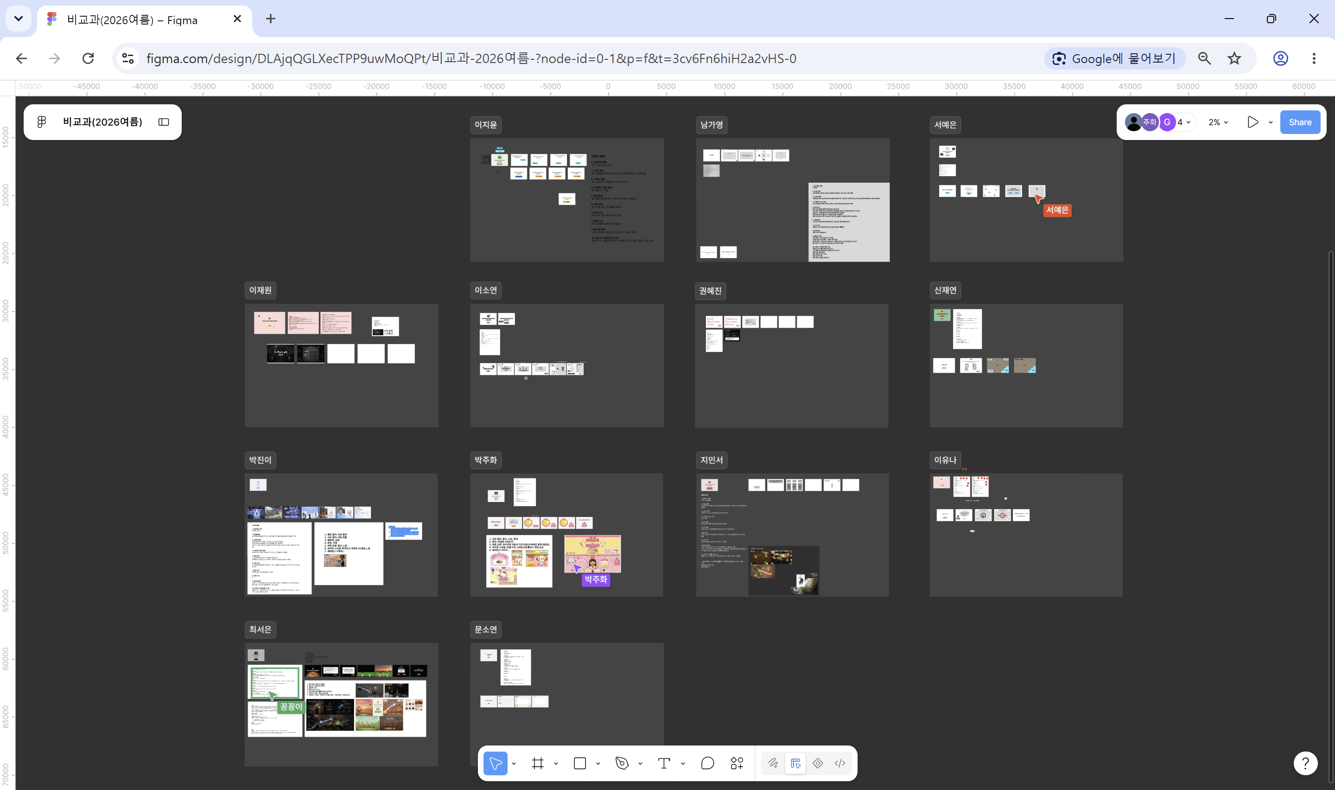Screen dimensions: 1335x790
Task: Expand Text tool options chevron
Action: pos(683,764)
